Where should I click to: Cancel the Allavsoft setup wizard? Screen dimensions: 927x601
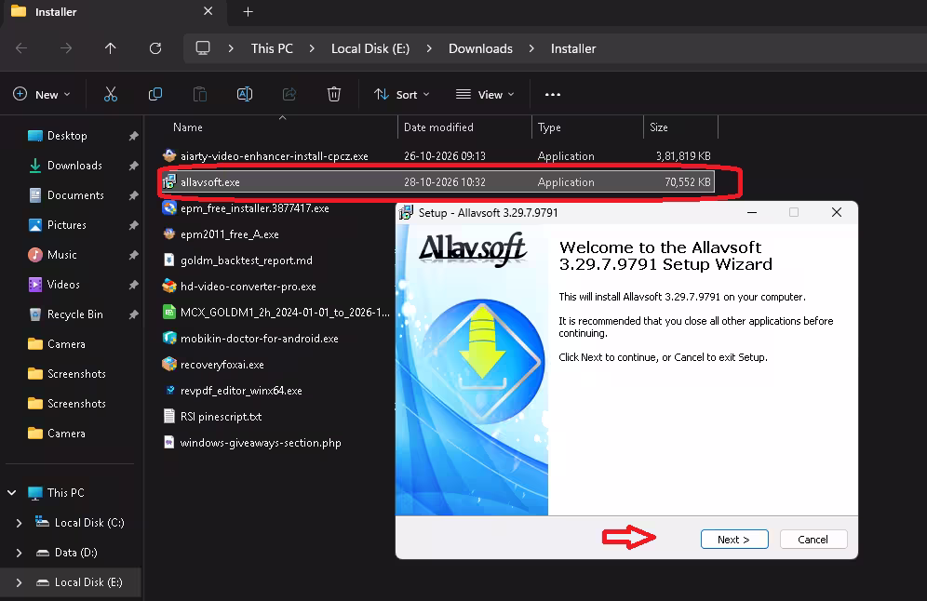(813, 539)
